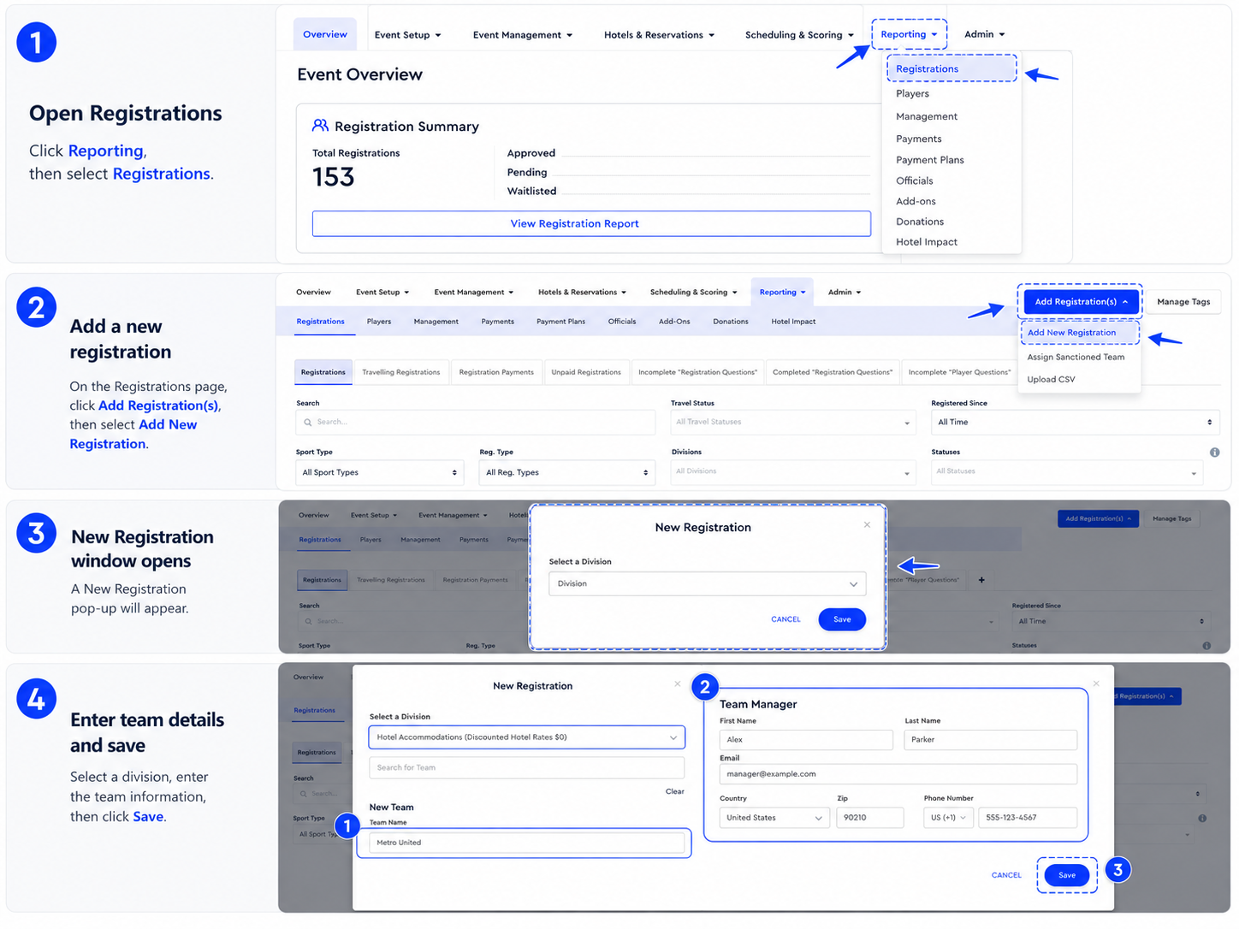Click Clear link under Search for Team
1239x929 pixels.
click(674, 791)
